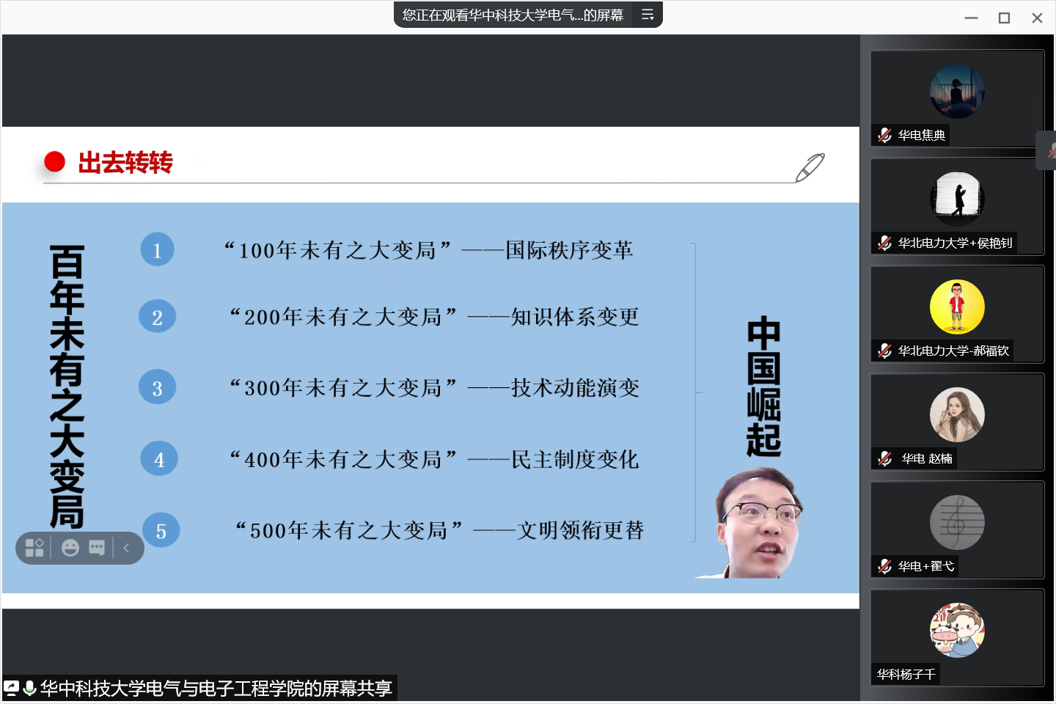This screenshot has height=704, width=1056.
Task: Click the screen share icon at bottom left
Action: (12, 688)
